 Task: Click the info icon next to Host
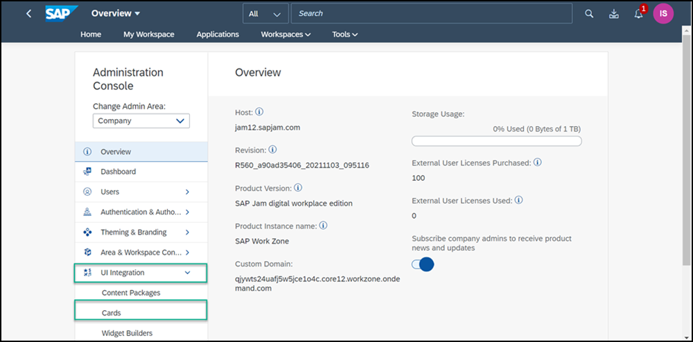[259, 112]
